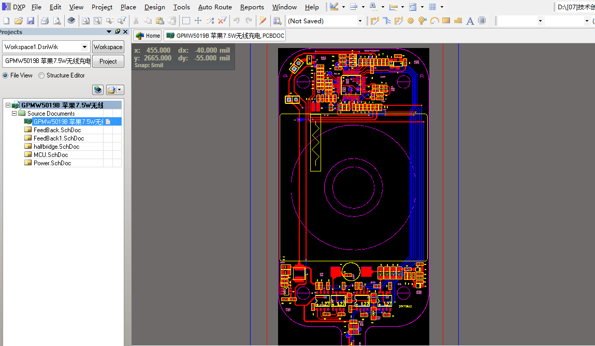Open MCU.SchDoc in the project tree
595x346 pixels.
point(50,155)
